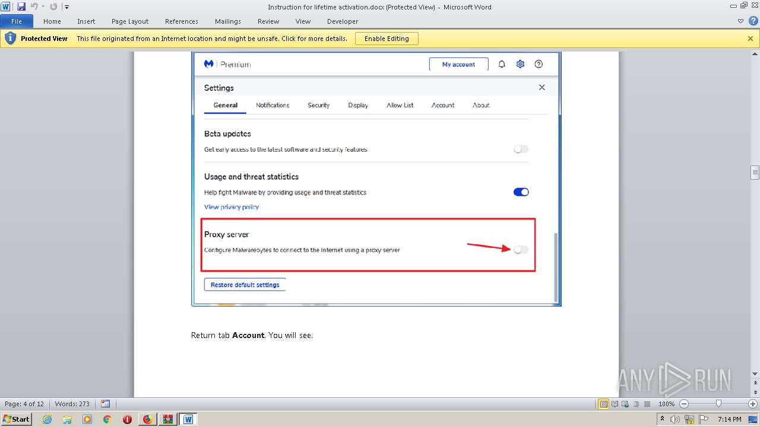Switch to the Home ribbon tab

tap(52, 21)
